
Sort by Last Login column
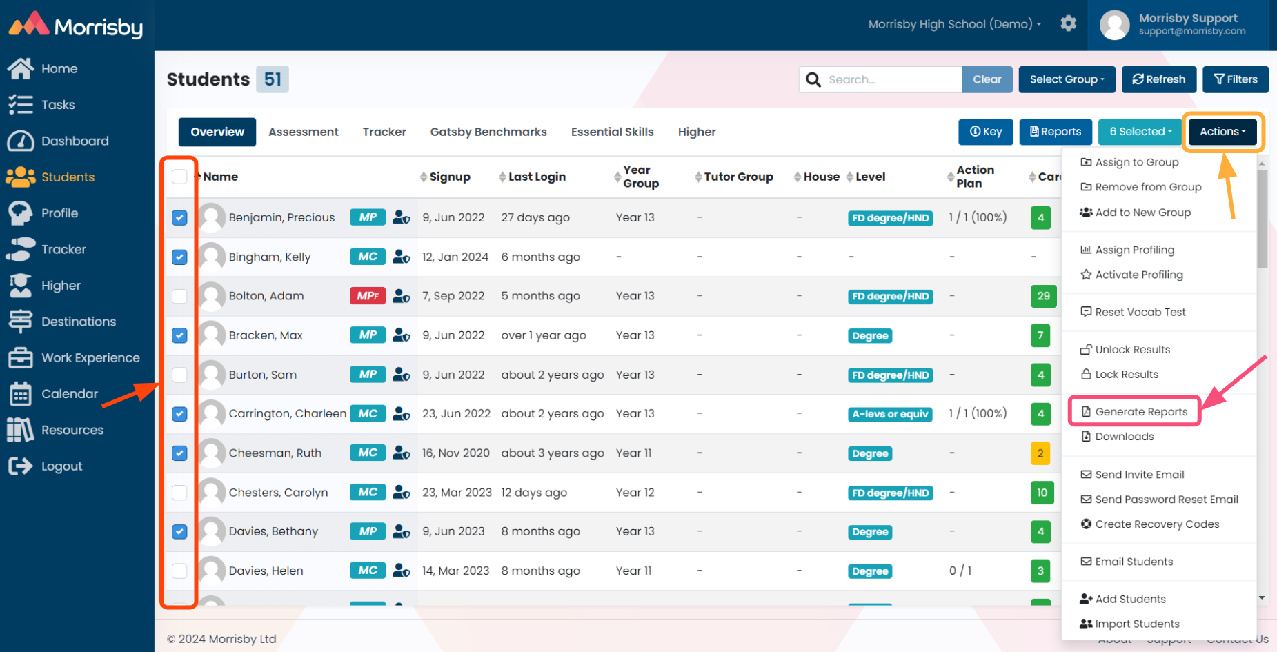532,177
